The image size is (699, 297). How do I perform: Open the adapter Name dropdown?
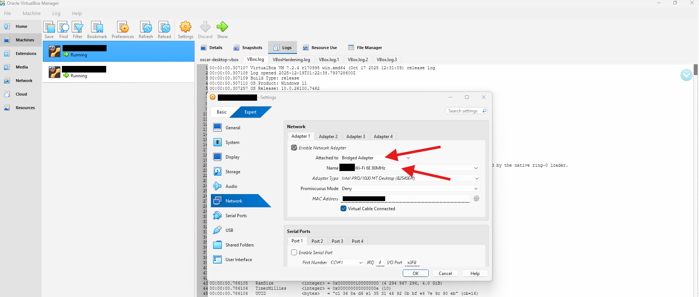(409, 168)
